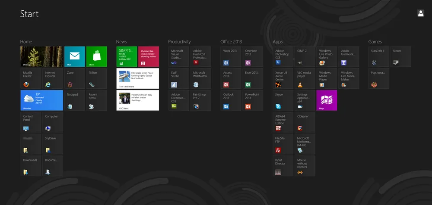
Task: Open the S&P finance live tile
Action: coord(127,56)
